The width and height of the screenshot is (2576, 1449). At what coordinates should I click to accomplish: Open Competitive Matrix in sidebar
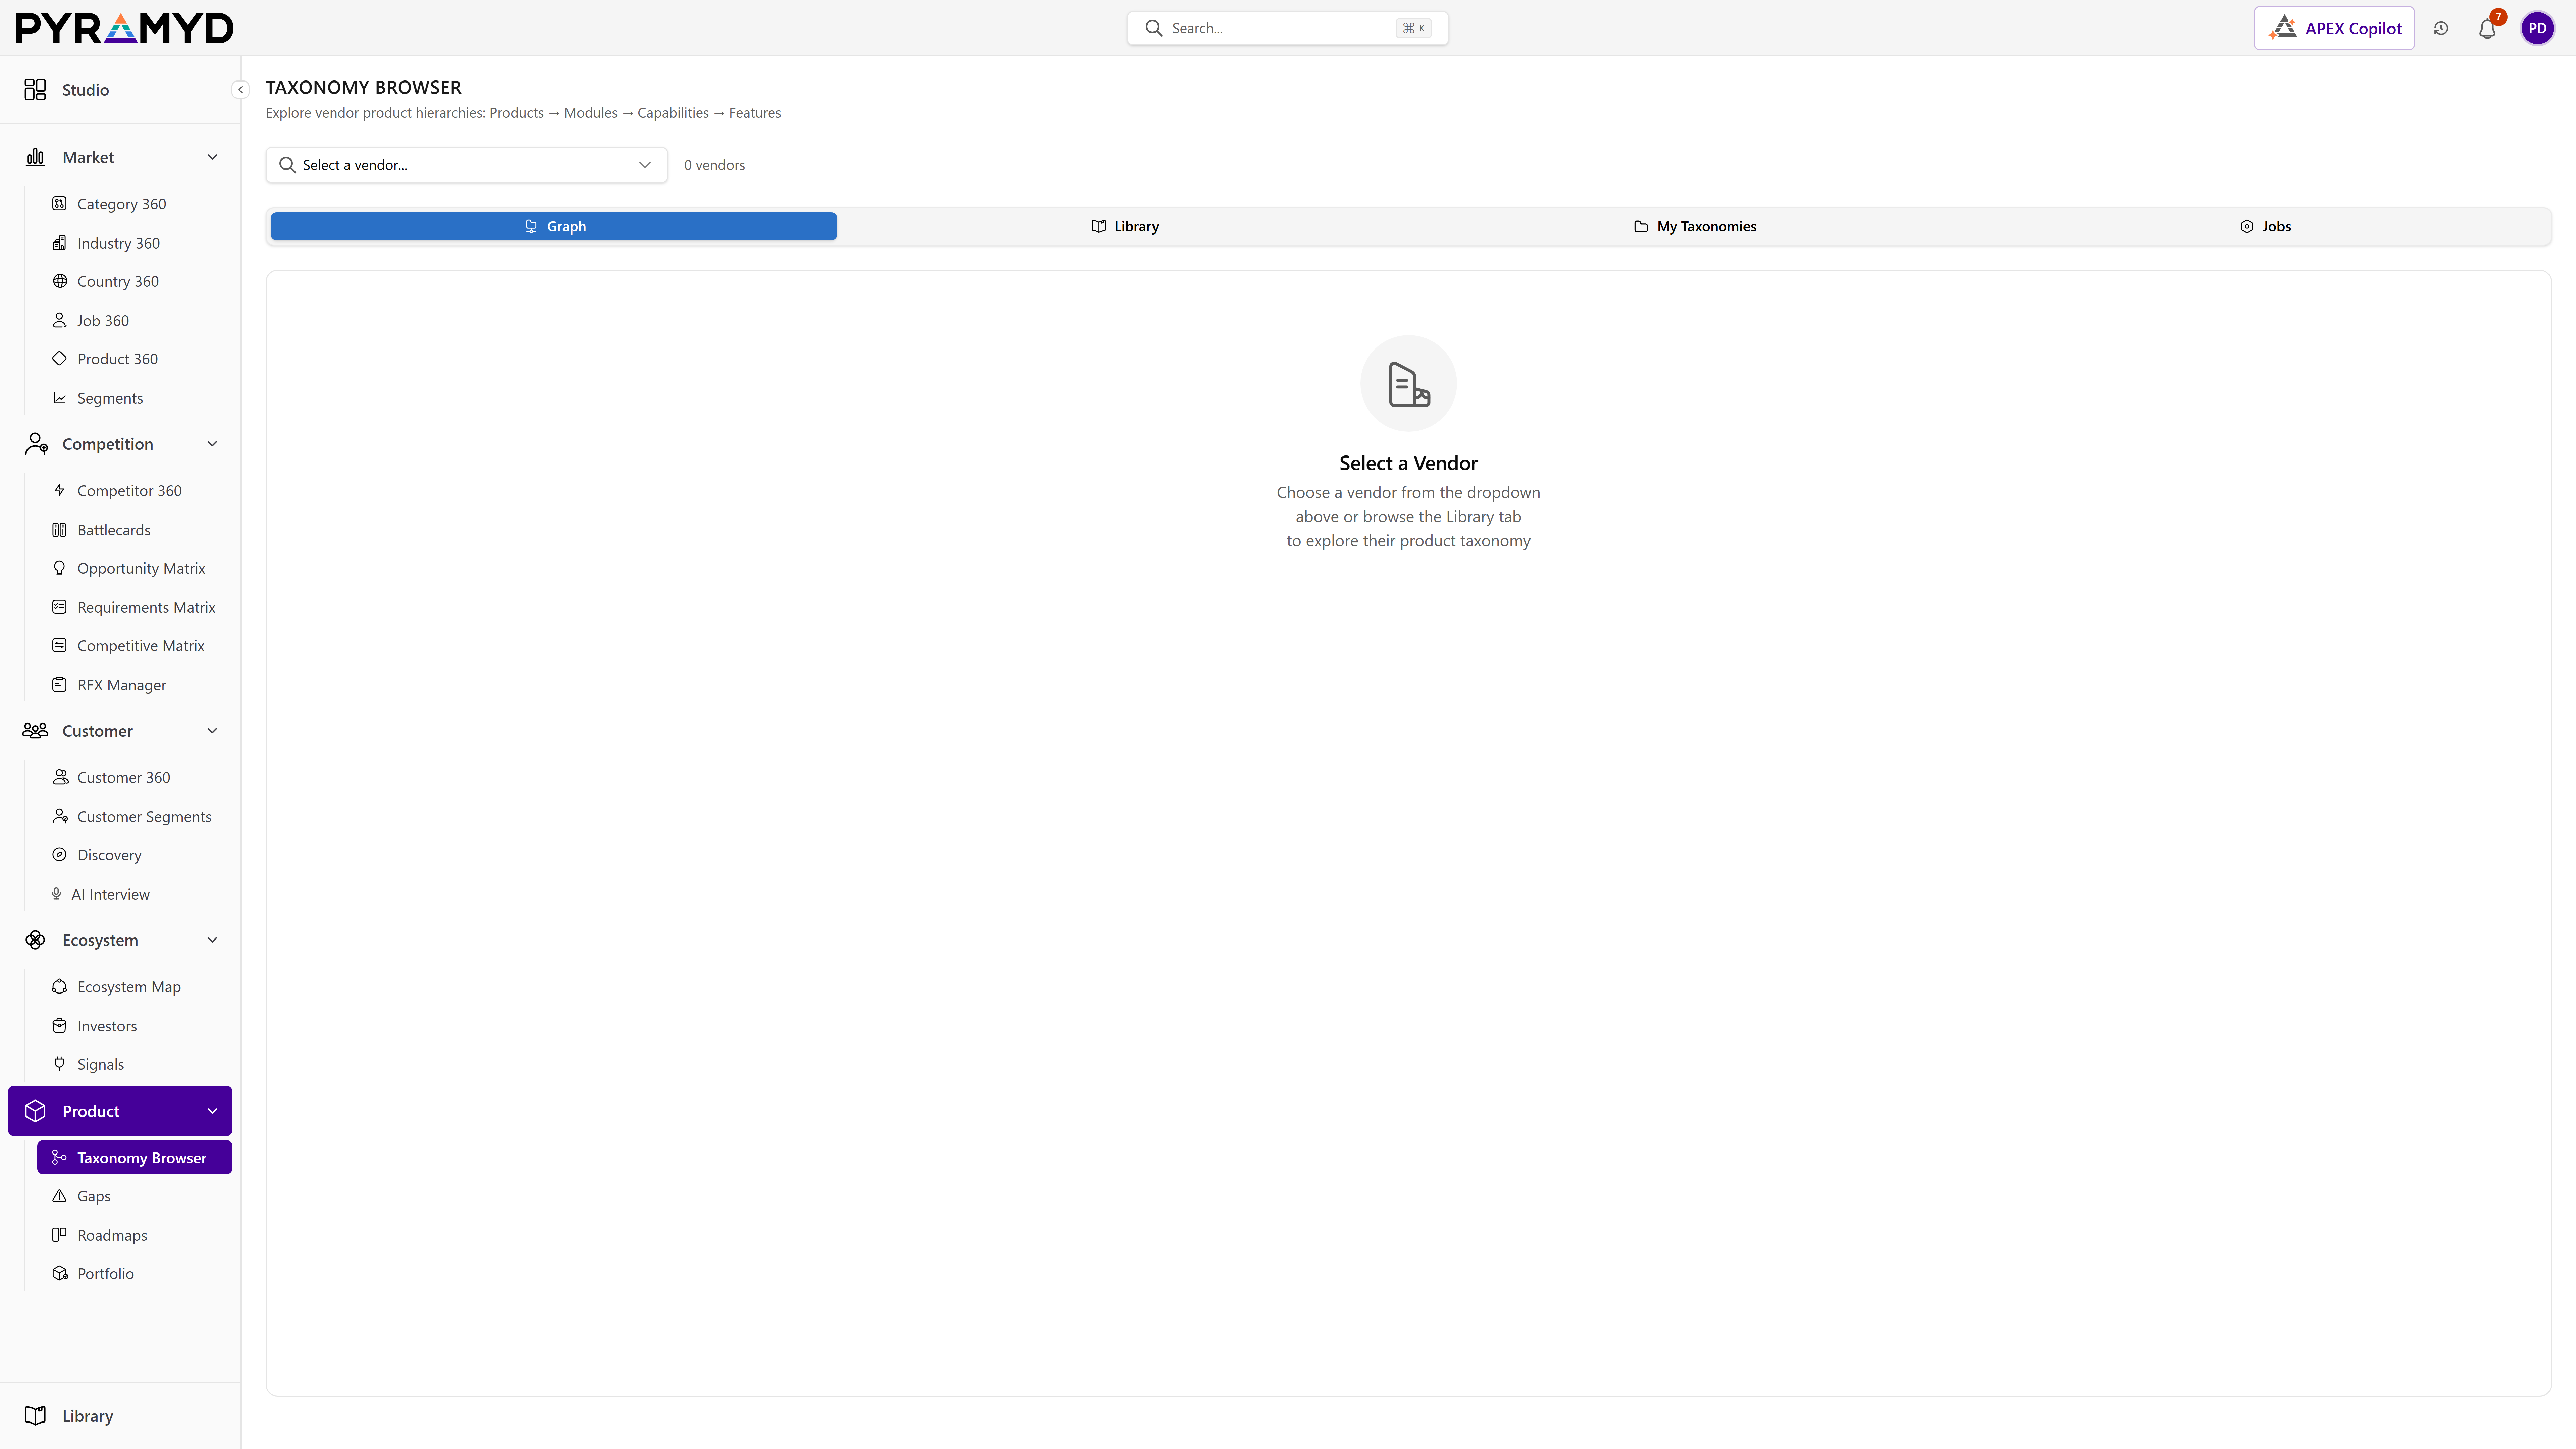pos(135,646)
